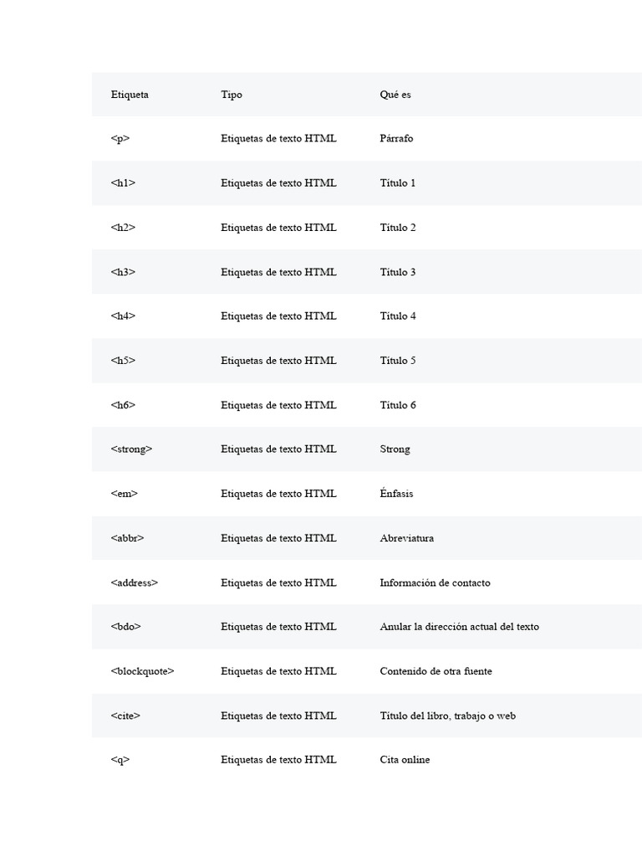Click the "Cita online" description
The image size is (642, 857).
[405, 760]
